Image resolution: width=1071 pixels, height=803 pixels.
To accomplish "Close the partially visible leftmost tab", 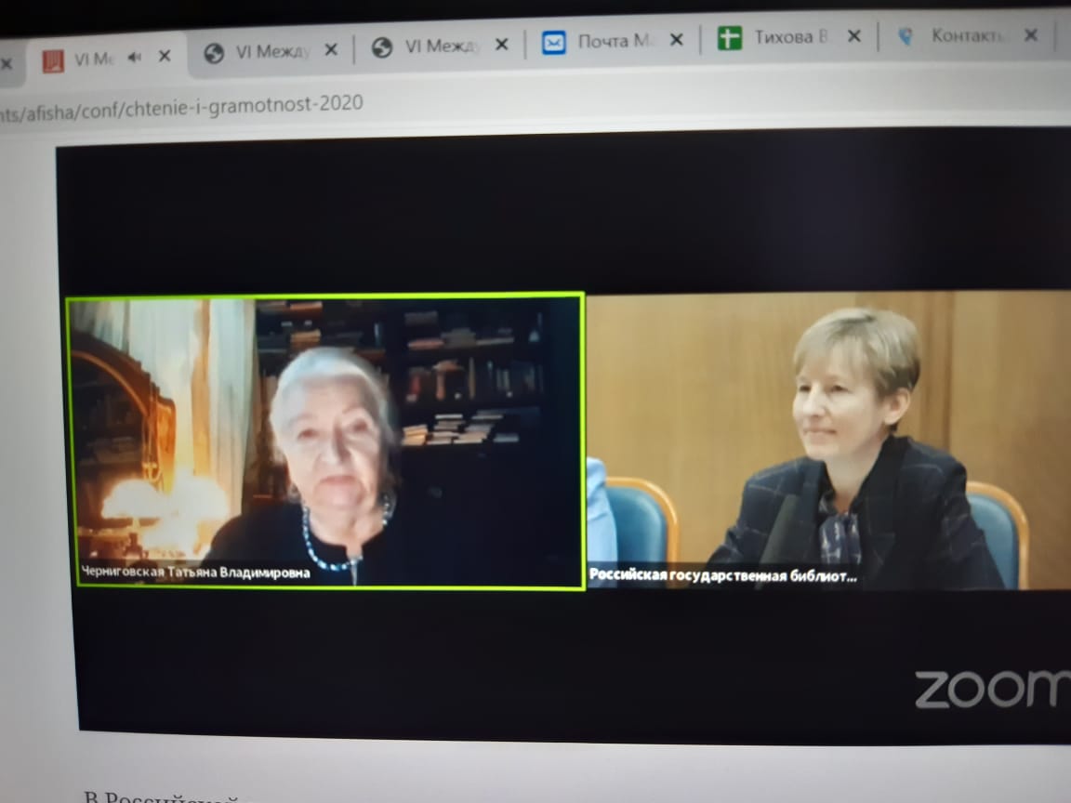I will coord(7,63).
